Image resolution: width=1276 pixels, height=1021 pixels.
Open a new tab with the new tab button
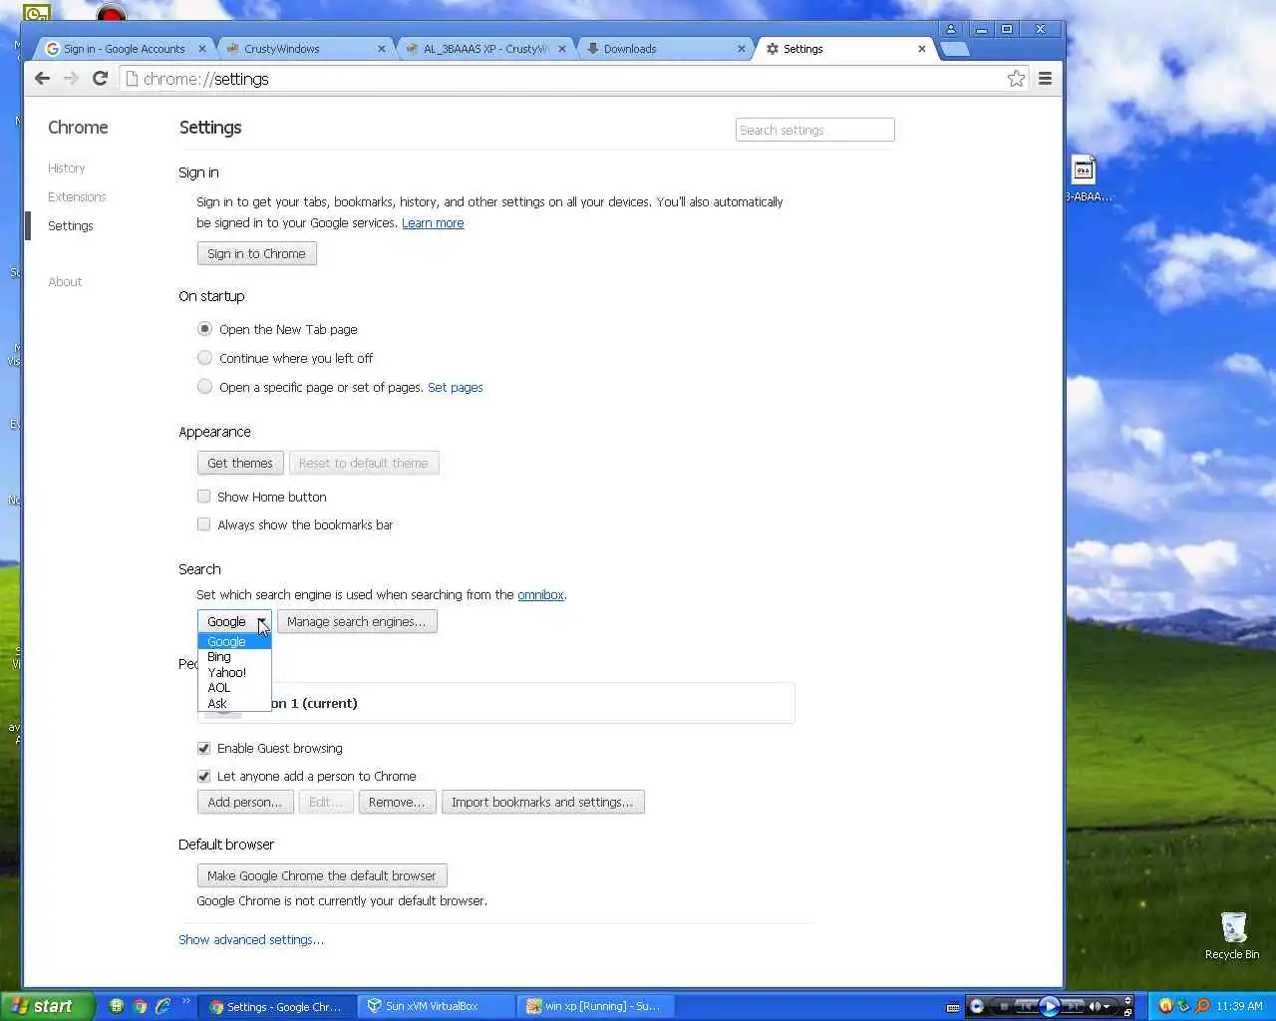955,49
